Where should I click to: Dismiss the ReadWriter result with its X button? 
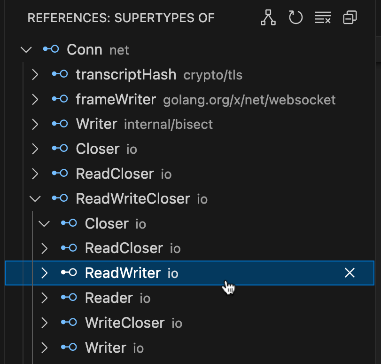click(x=350, y=273)
